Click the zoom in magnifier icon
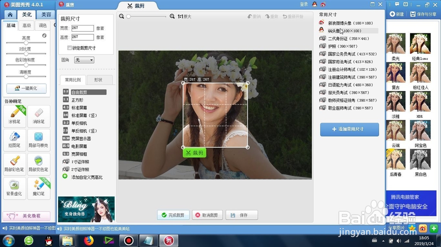Viewport: 441px width, 247px height. 172,17
